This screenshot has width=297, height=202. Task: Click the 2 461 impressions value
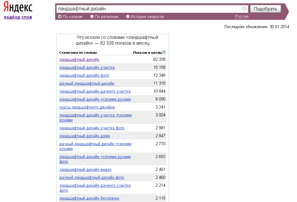pyautogui.click(x=160, y=169)
